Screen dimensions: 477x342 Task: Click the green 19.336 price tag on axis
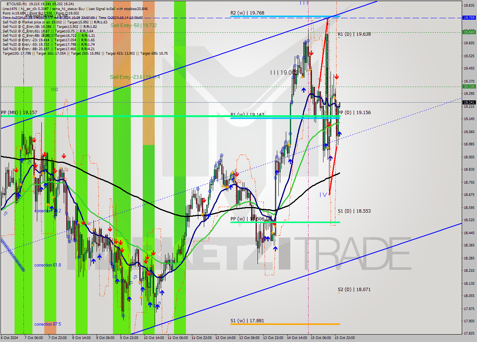pos(468,86)
